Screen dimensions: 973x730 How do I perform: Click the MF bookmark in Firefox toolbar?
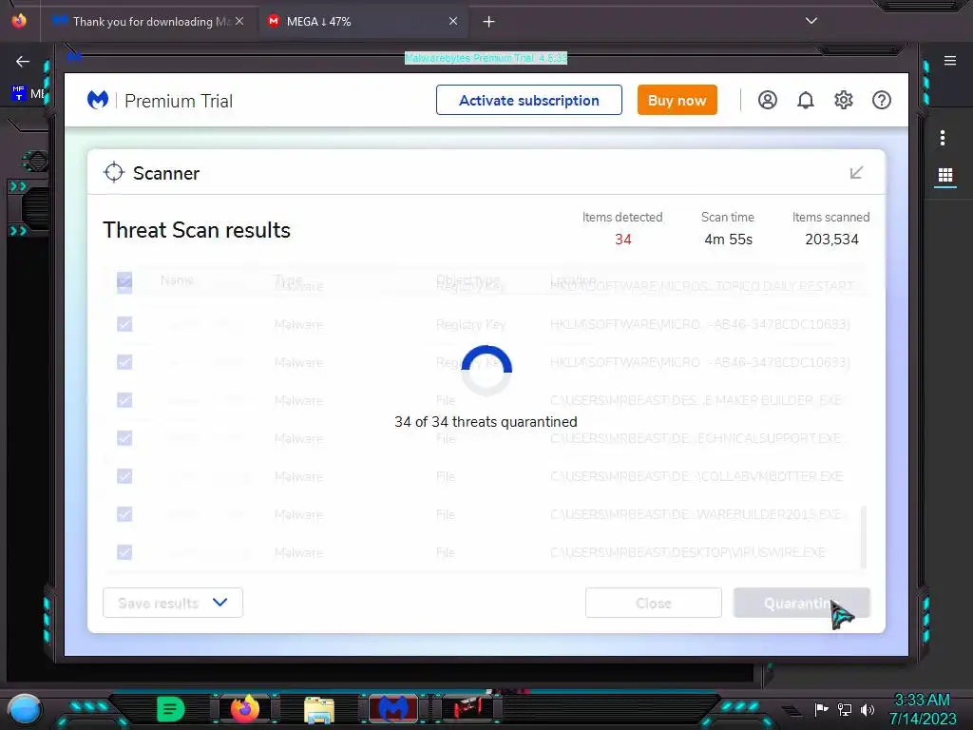click(x=28, y=94)
